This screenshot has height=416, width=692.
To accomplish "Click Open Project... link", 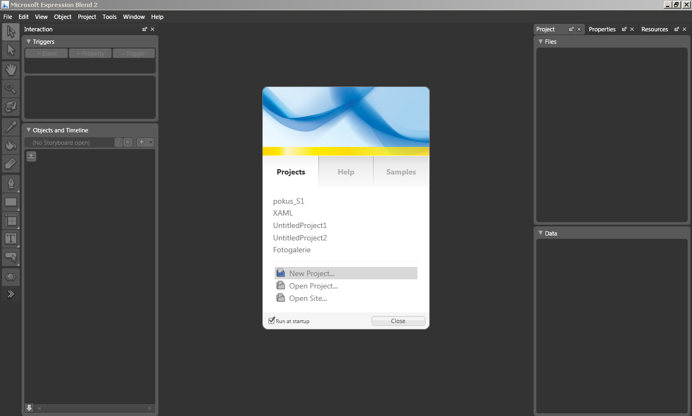I will click(314, 286).
